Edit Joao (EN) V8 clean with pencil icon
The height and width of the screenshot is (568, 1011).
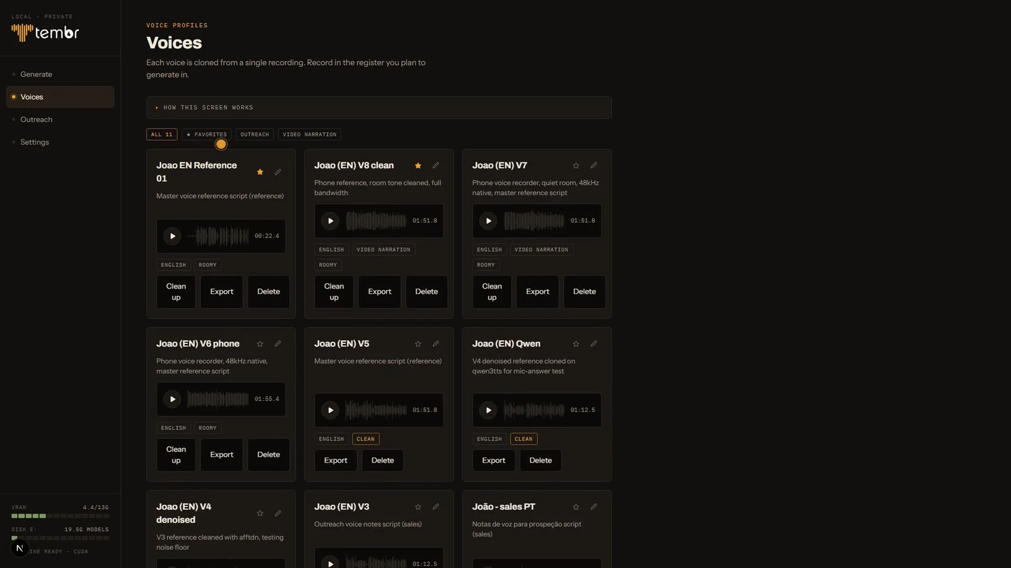click(x=435, y=165)
